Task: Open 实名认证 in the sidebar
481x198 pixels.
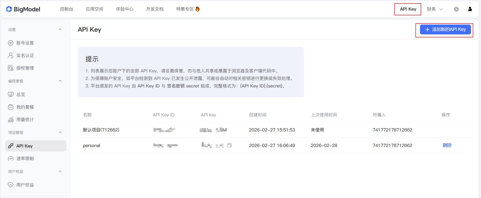Action: tap(25, 56)
